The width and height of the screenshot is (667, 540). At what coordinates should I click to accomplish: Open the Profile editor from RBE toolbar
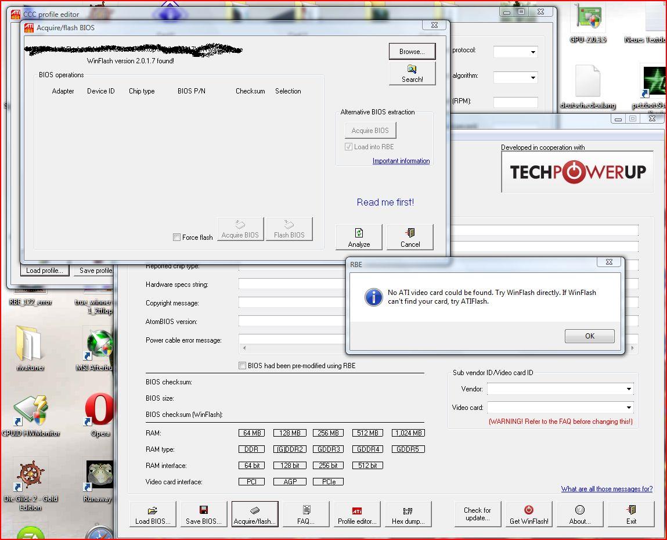pos(357,514)
